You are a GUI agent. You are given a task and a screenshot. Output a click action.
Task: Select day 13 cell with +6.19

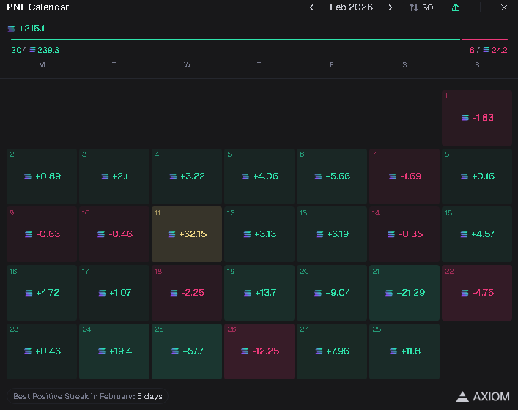point(332,234)
